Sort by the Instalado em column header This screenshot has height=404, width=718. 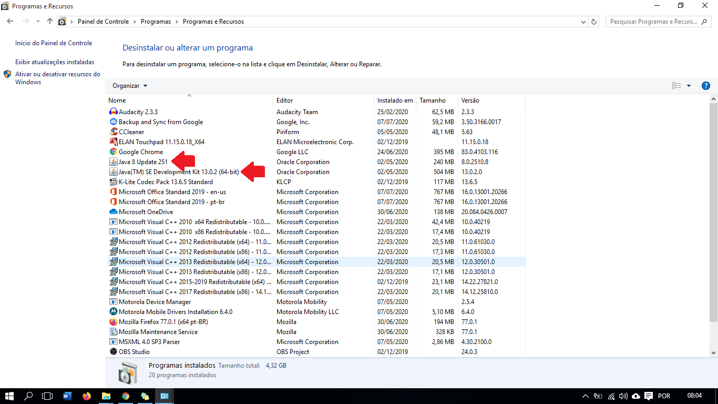395,100
